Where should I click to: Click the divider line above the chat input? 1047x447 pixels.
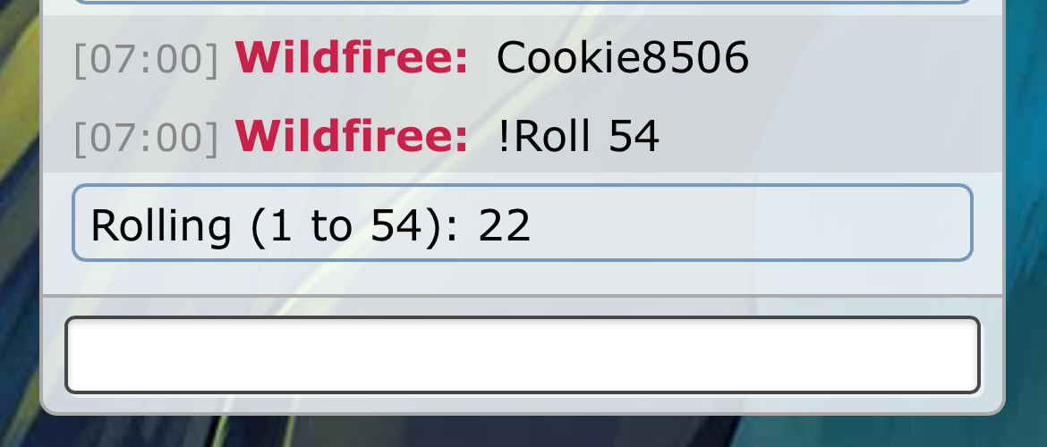coord(523,295)
